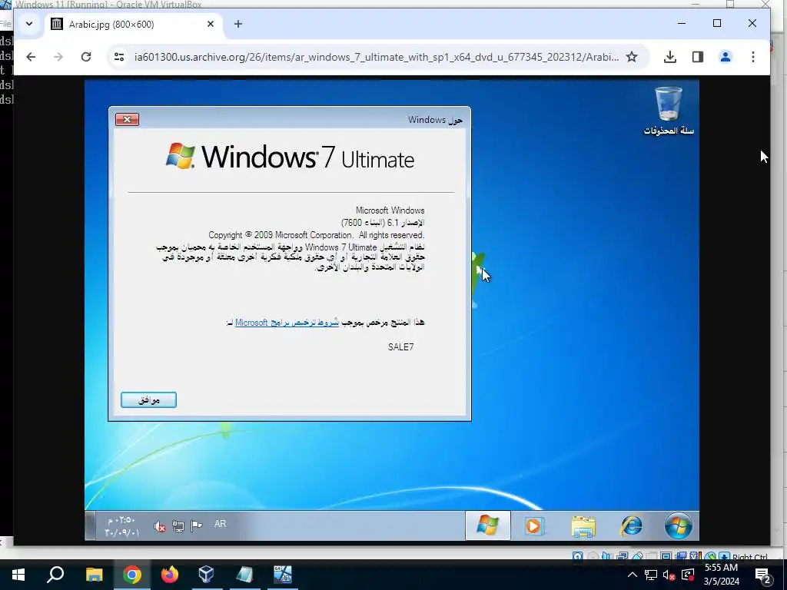Viewport: 787px width, 590px height.
Task: Close the About Windows dialog red X
Action: [127, 119]
